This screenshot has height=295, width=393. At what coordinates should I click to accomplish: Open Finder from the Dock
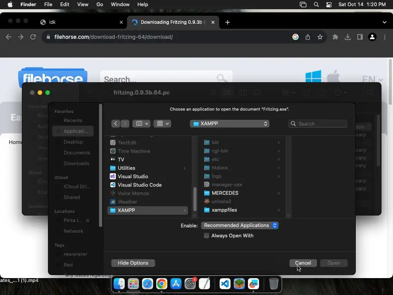[119, 284]
